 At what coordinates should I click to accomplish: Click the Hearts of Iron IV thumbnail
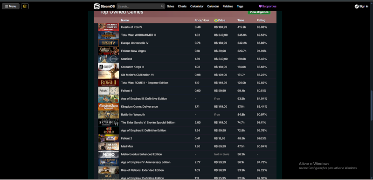pos(109,27)
